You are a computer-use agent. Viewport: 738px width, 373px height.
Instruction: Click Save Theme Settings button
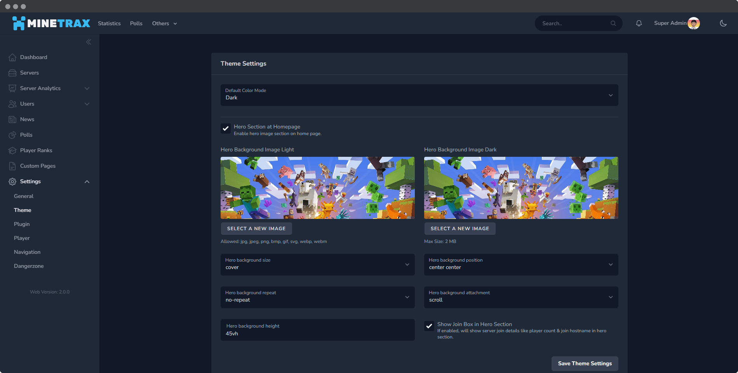tap(585, 364)
